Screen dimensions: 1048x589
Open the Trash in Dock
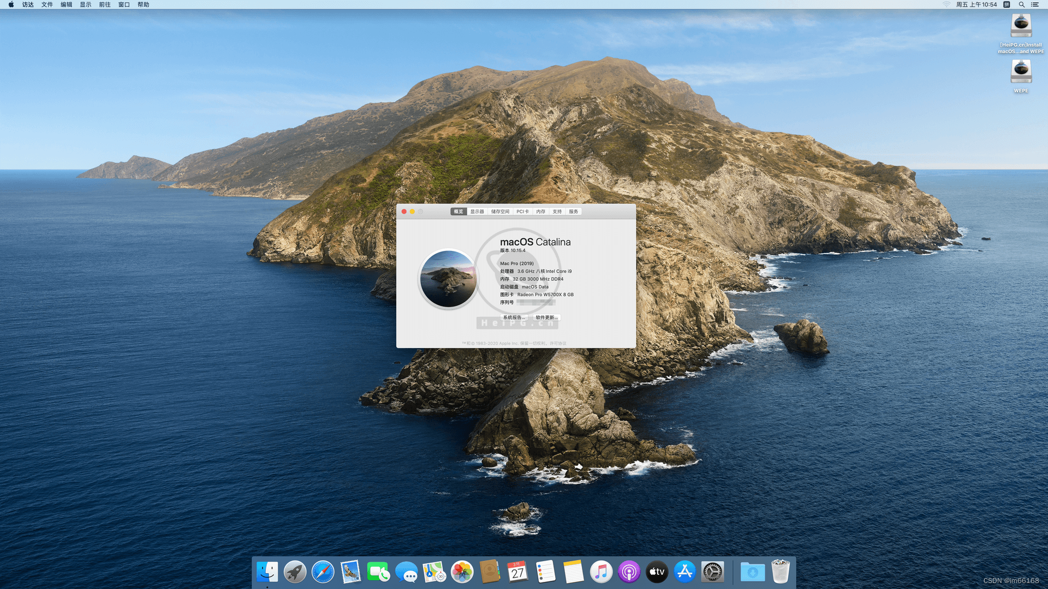click(x=781, y=572)
